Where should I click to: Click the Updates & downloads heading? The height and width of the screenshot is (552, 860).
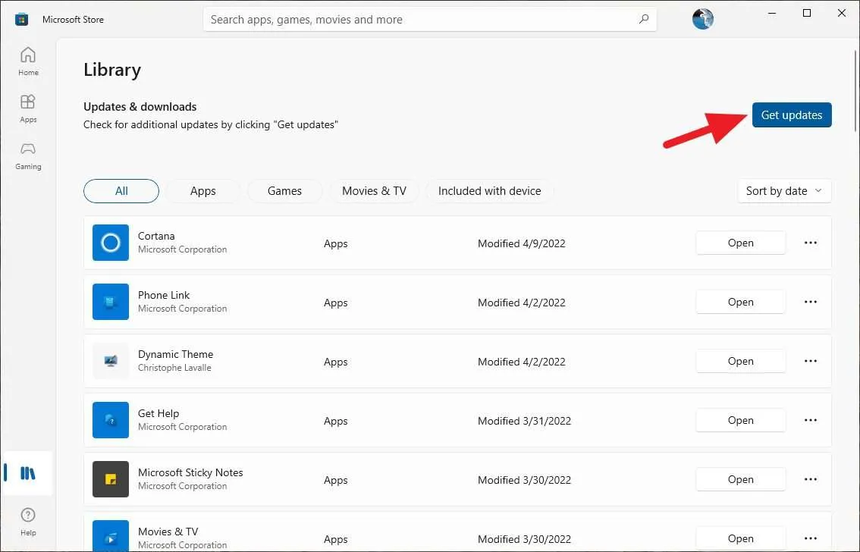140,107
